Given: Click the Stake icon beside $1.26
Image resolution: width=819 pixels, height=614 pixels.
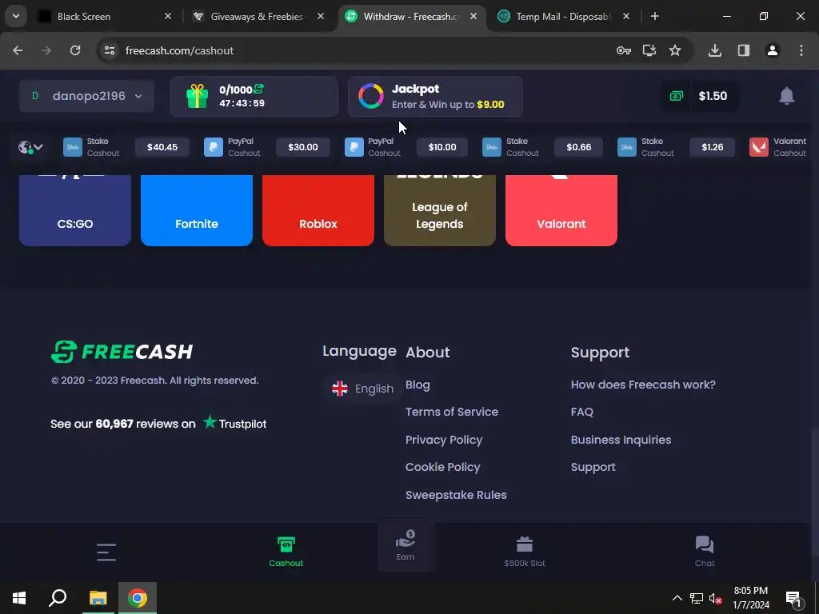Looking at the screenshot, I should pyautogui.click(x=627, y=147).
